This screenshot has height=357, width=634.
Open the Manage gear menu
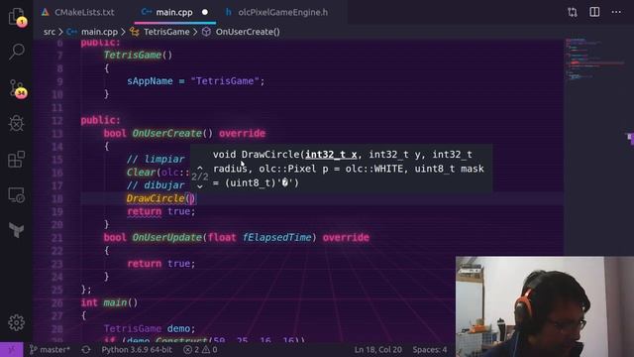(17, 322)
